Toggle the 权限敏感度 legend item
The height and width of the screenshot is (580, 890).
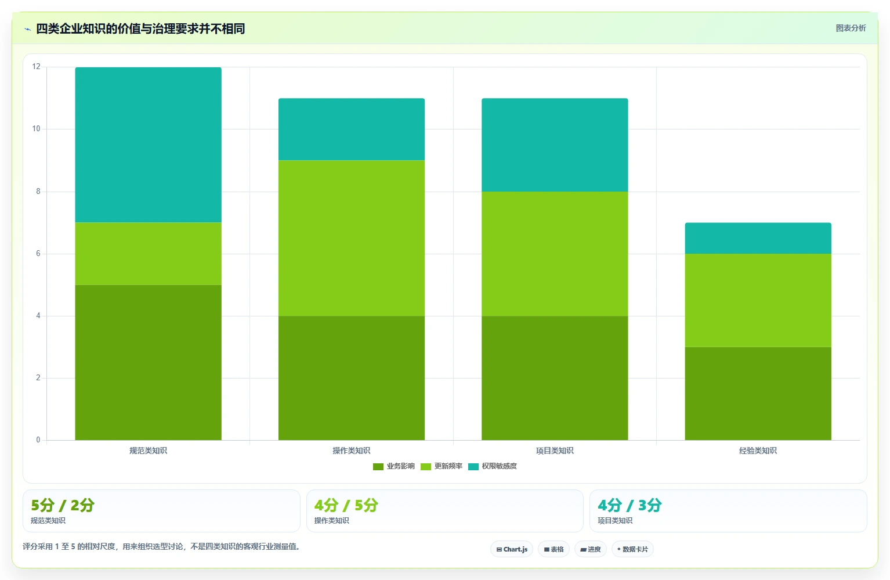point(493,466)
